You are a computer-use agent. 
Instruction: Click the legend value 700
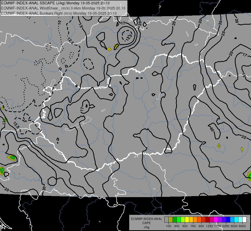tap(193, 226)
